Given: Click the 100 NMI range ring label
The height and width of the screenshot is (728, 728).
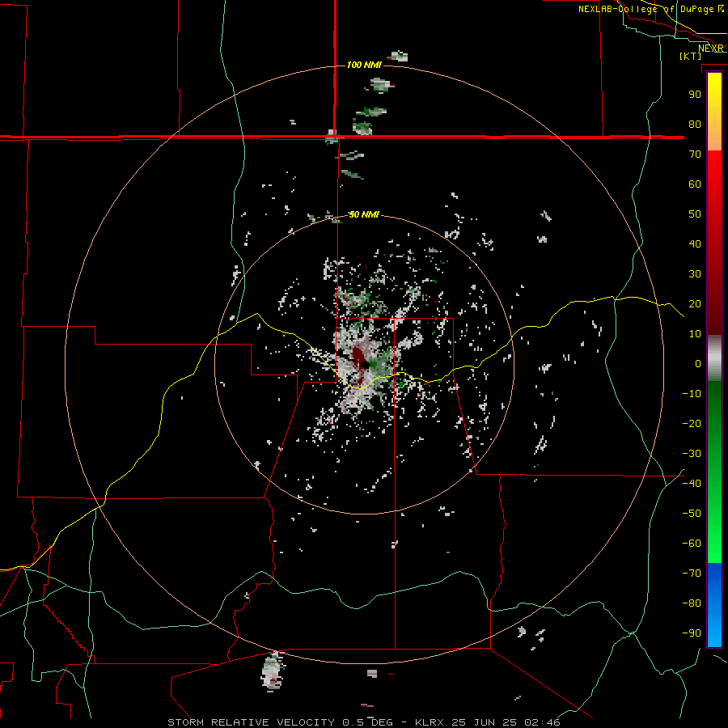Looking at the screenshot, I should point(365,65).
